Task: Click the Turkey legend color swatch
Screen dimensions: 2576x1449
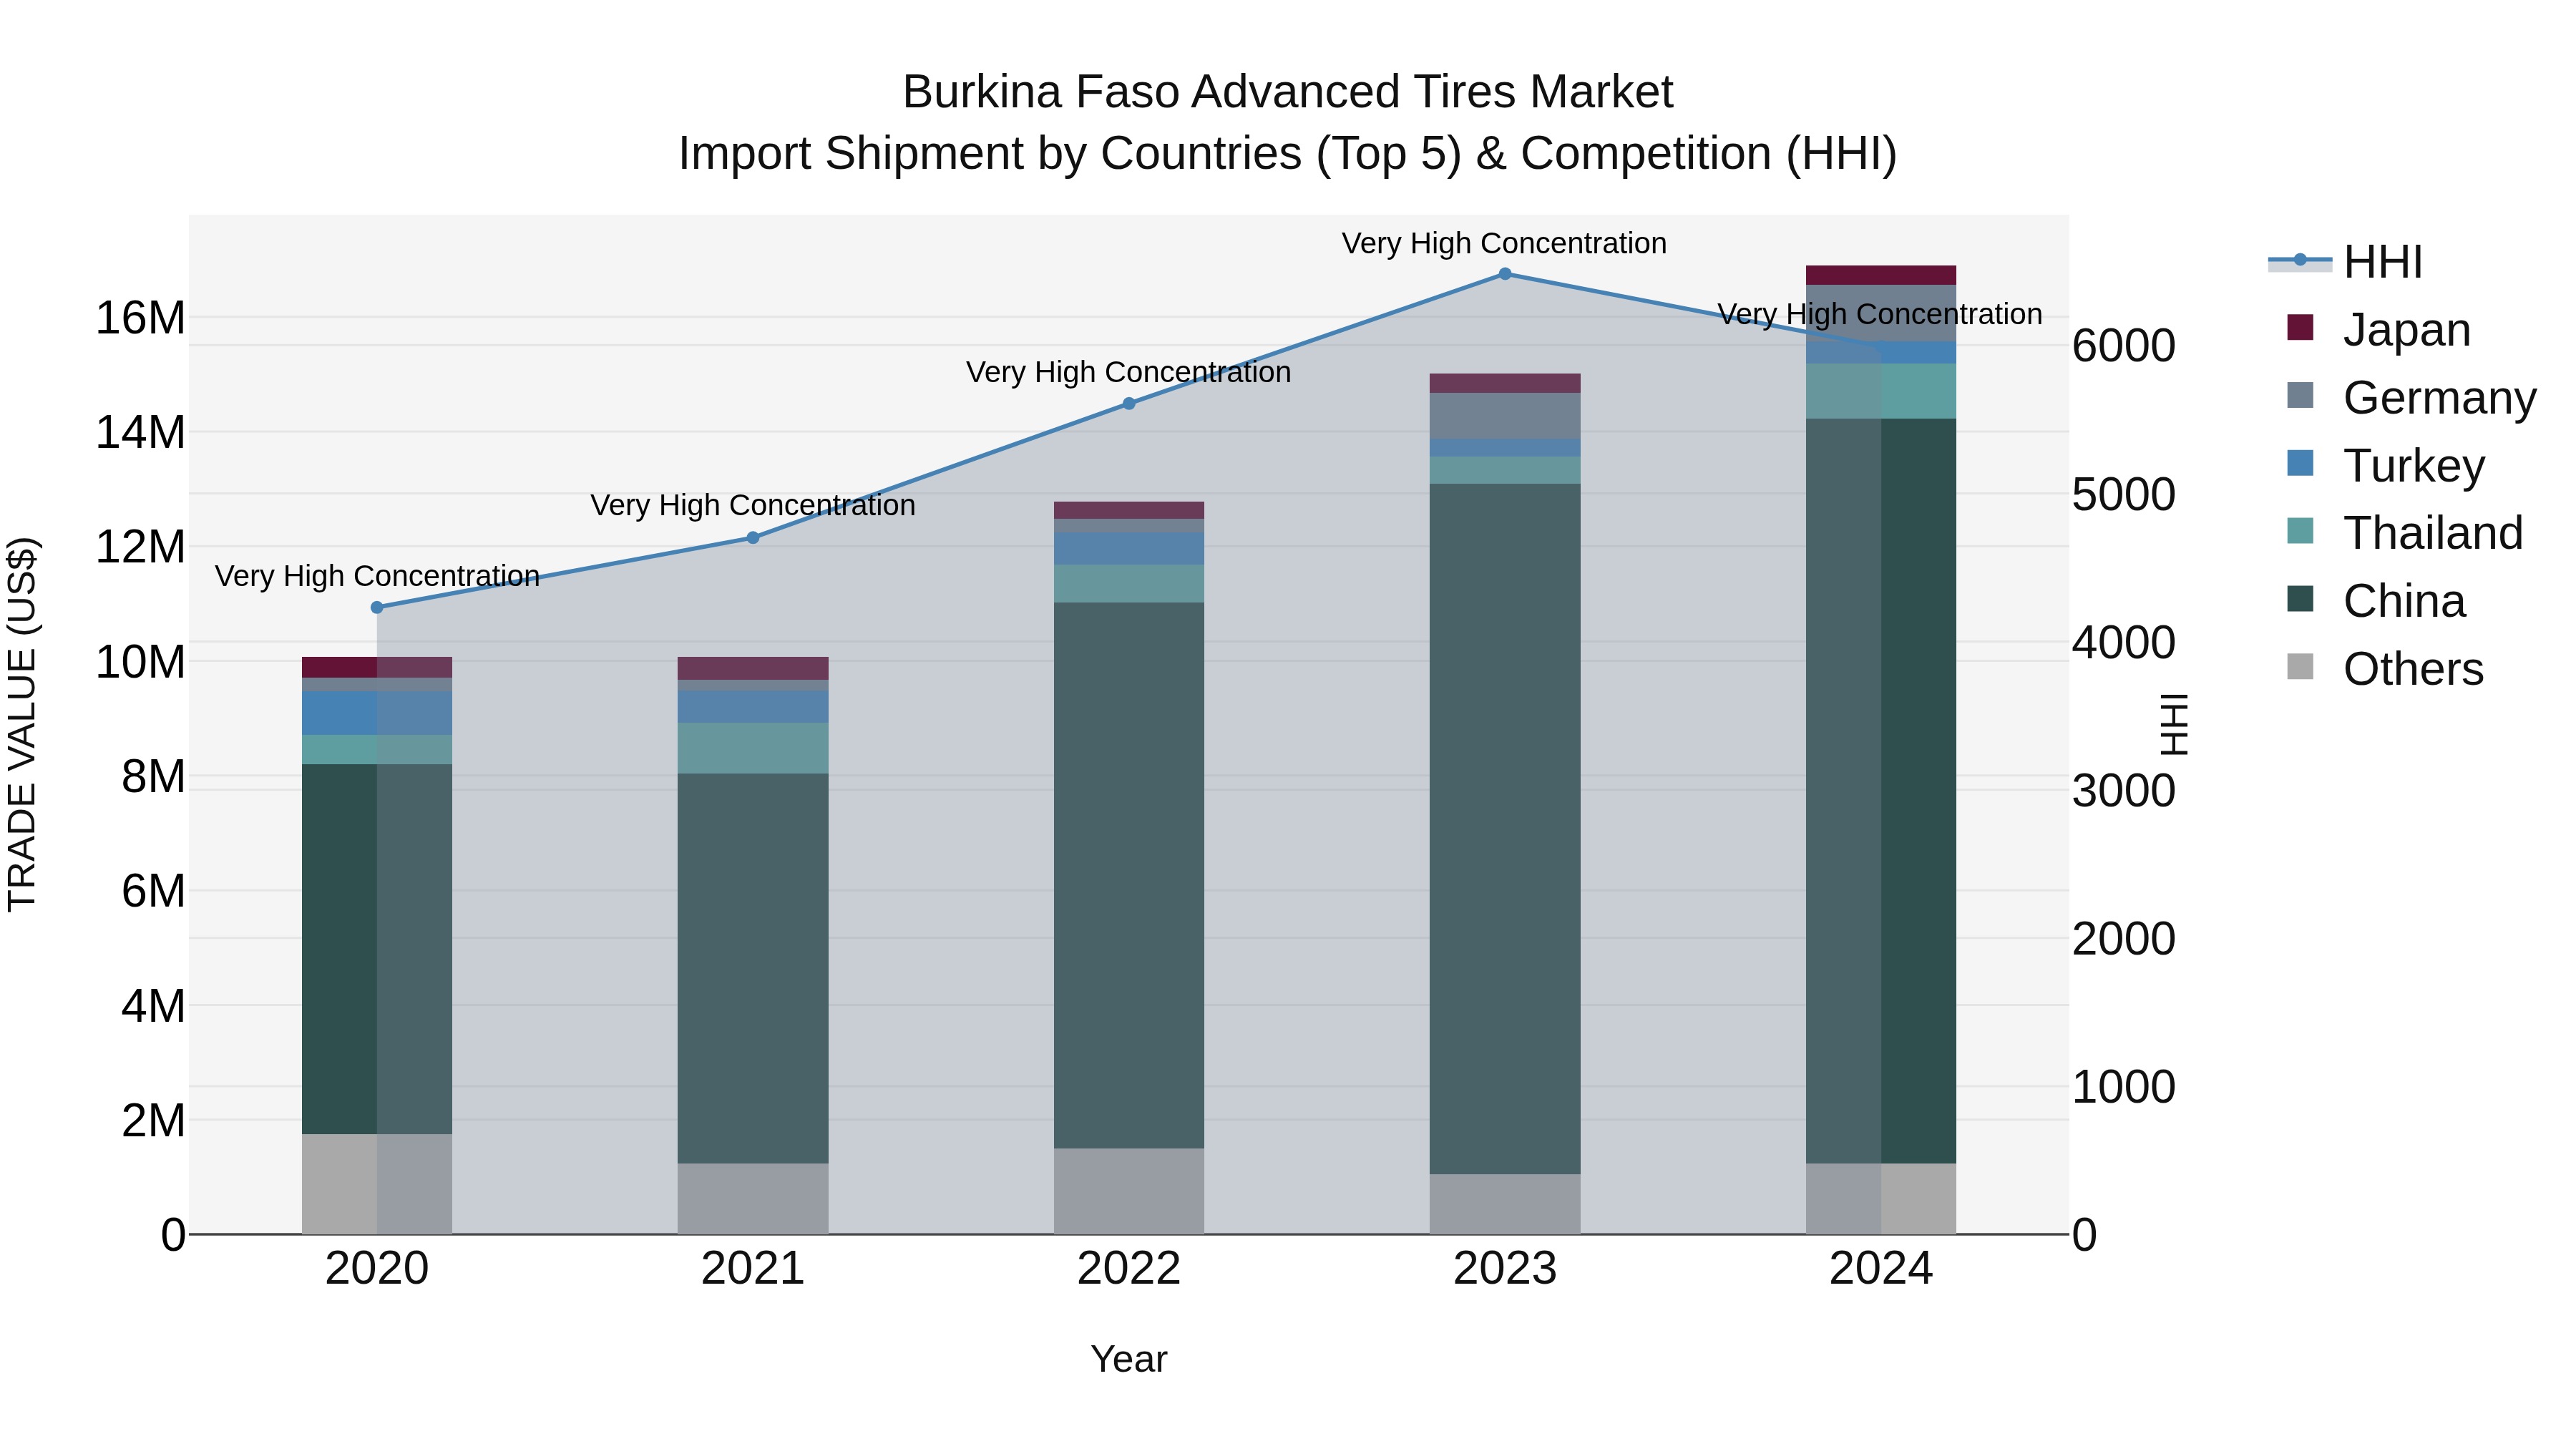Action: pos(2300,464)
